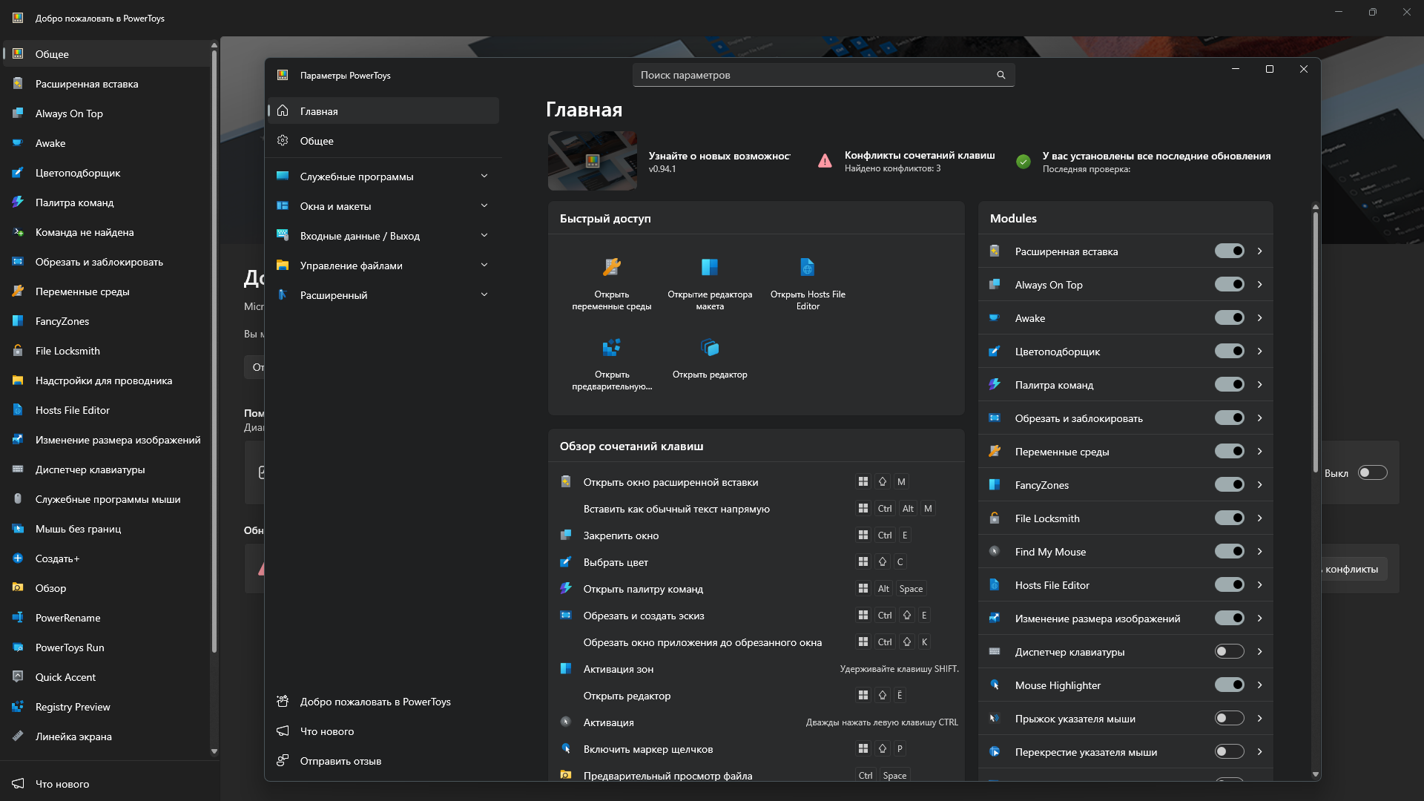Image resolution: width=1424 pixels, height=801 pixels.
Task: Expand the File Management section
Action: pyautogui.click(x=484, y=266)
